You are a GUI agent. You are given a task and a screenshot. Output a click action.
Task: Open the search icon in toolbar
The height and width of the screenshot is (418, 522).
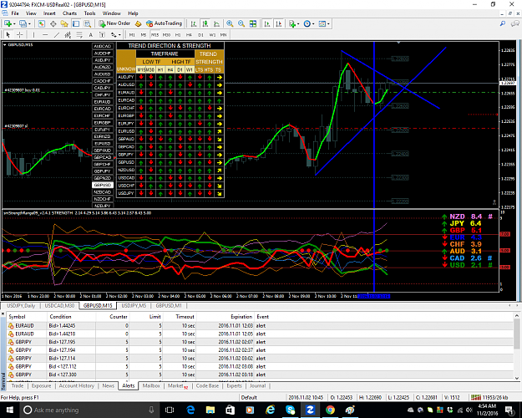pos(502,23)
